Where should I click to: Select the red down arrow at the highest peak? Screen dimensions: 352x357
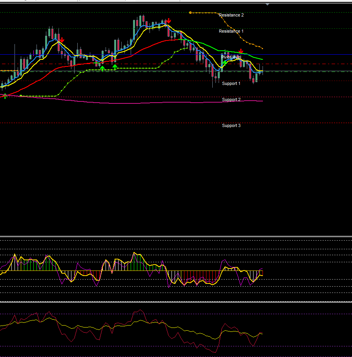point(168,21)
